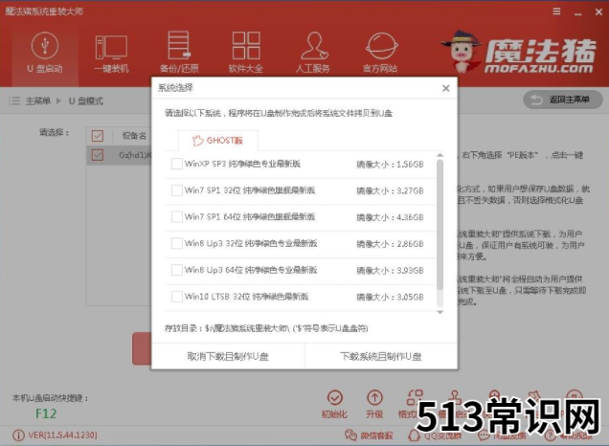Click the VER[11.5.44.1230] version text
The image size is (609, 446).
(x=62, y=435)
